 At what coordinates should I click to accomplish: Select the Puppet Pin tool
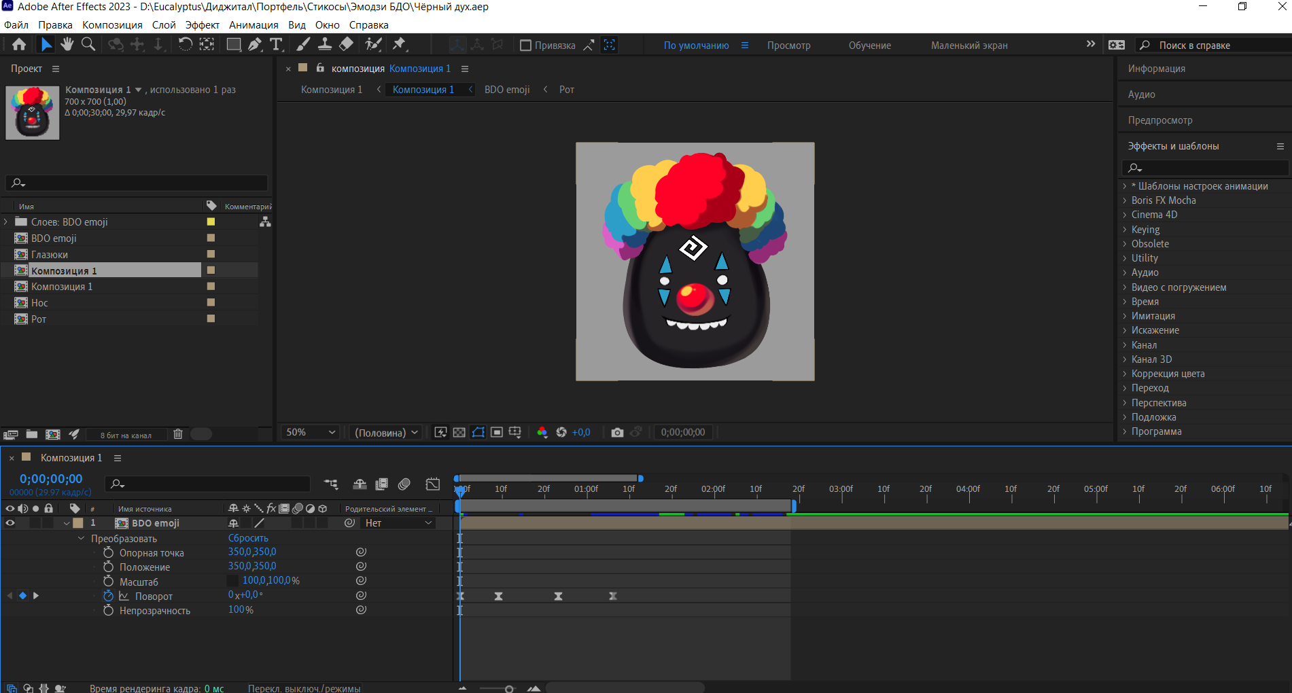click(399, 45)
